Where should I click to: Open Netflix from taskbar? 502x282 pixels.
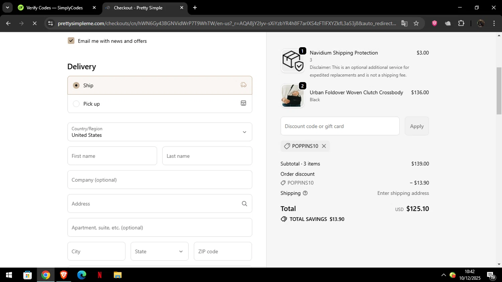coord(99,275)
